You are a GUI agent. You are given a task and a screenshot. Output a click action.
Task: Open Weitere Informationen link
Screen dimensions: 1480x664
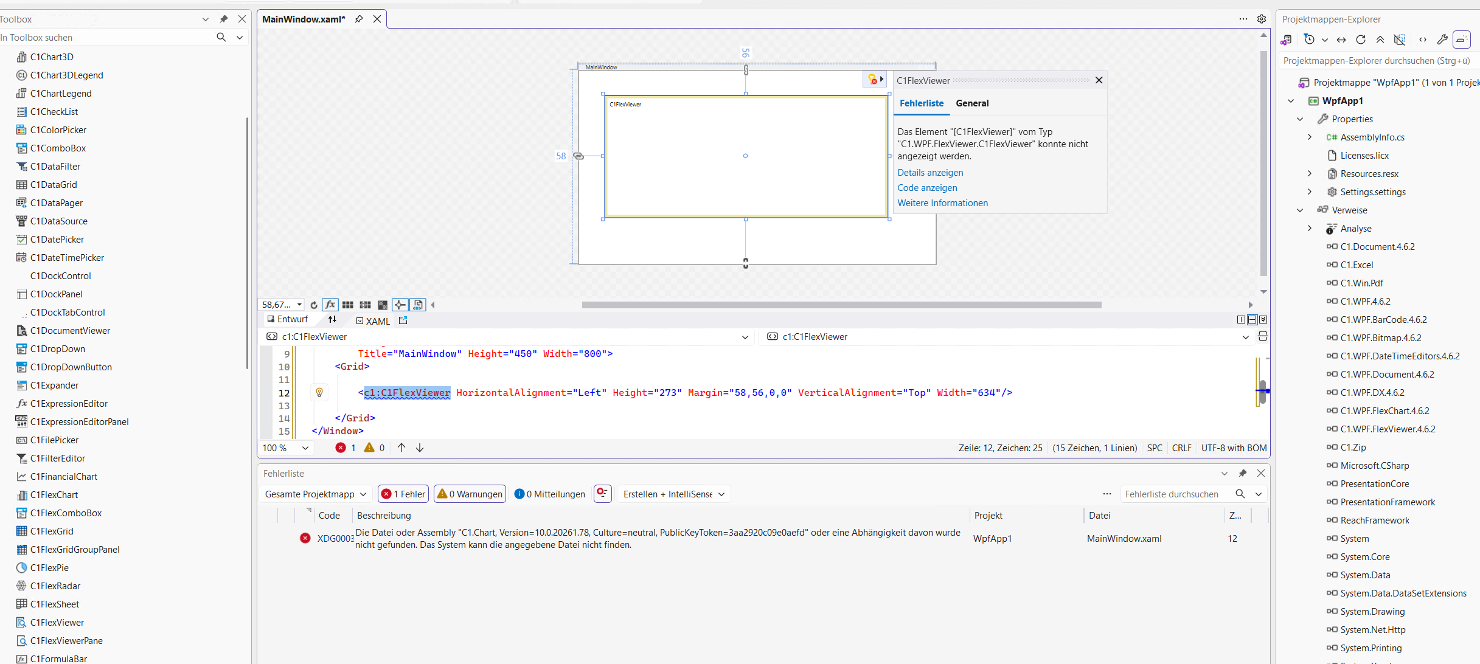pos(942,203)
